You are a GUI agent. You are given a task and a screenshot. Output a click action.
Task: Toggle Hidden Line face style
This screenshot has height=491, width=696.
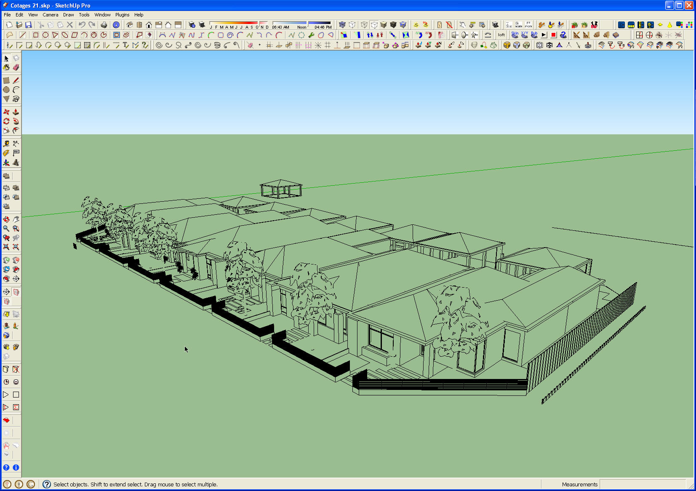click(x=374, y=25)
